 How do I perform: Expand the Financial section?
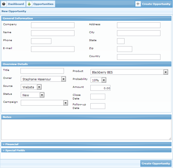coord(12,144)
